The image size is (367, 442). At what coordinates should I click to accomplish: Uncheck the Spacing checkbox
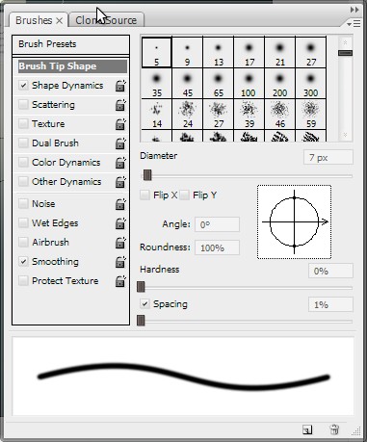[144, 303]
